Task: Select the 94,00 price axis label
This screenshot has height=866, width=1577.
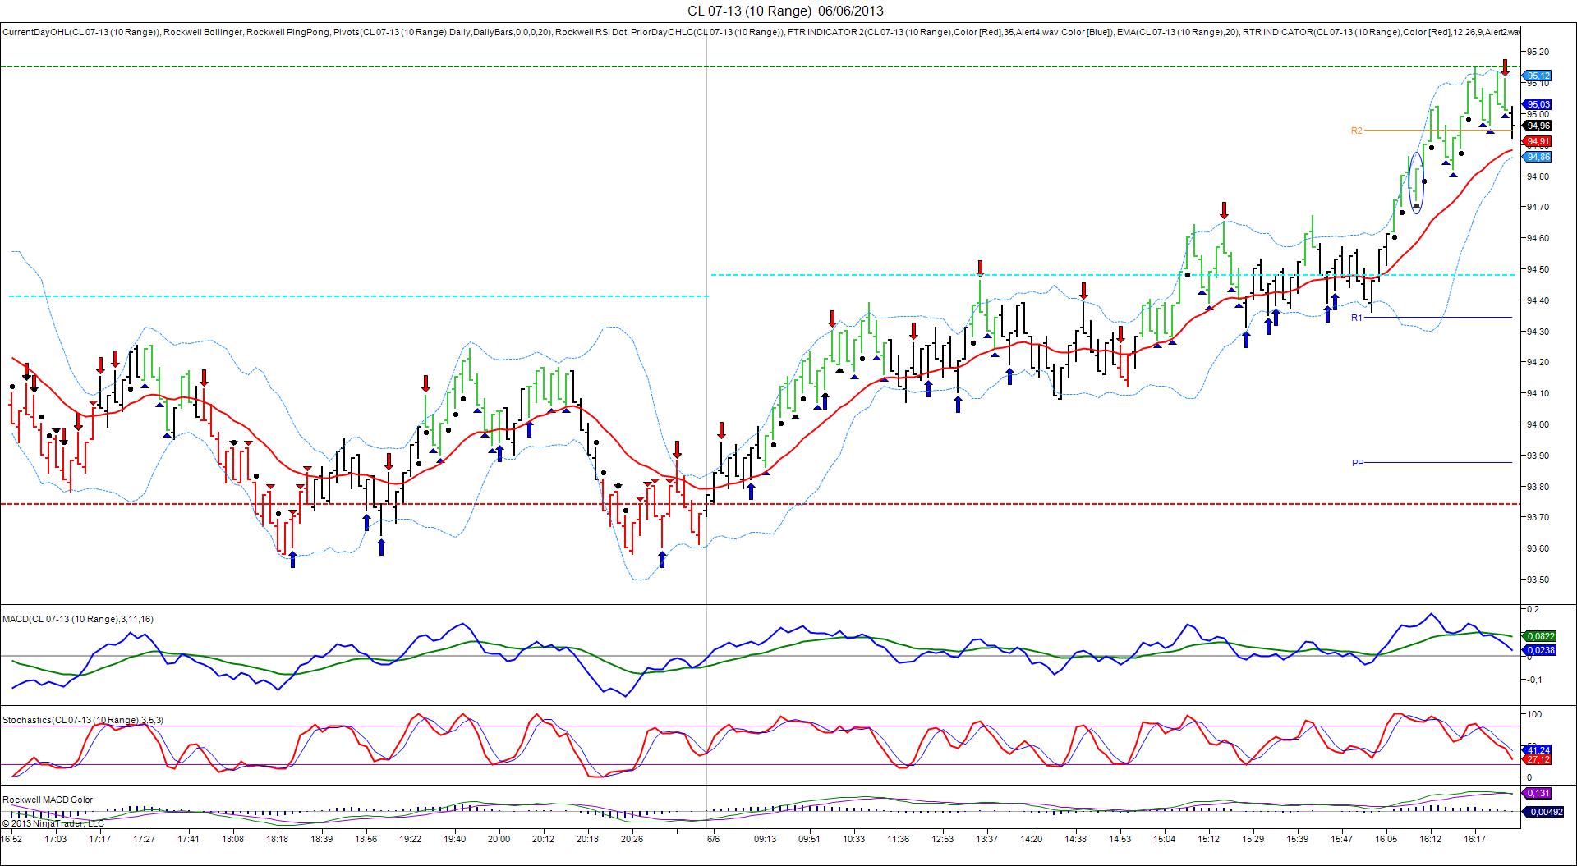Action: 1538,424
